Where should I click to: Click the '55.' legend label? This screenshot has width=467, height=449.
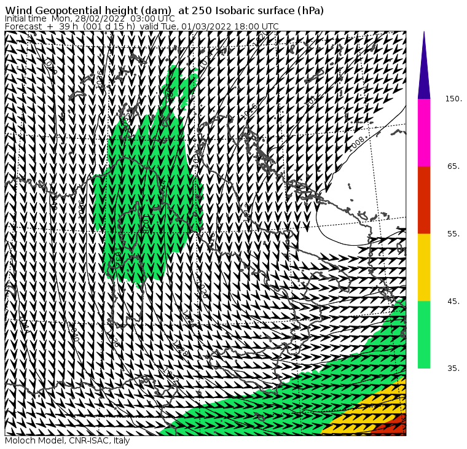pyautogui.click(x=453, y=234)
